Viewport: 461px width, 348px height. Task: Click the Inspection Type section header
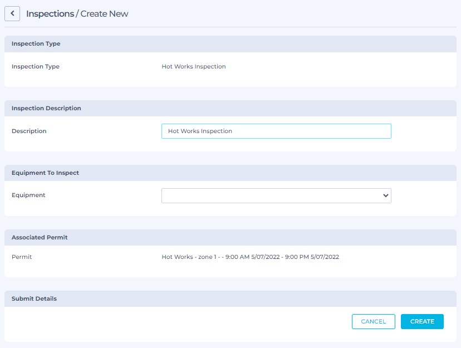click(36, 43)
